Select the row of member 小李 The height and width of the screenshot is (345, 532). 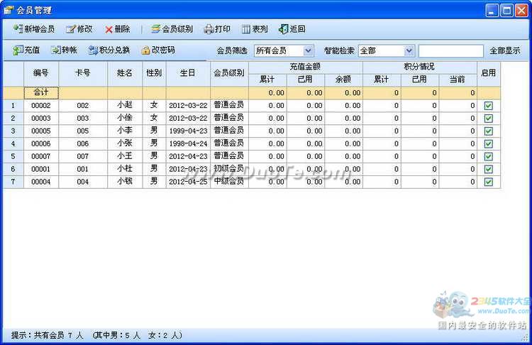[x=125, y=131]
